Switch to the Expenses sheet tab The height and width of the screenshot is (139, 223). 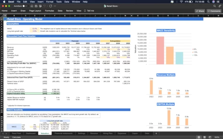(122, 133)
